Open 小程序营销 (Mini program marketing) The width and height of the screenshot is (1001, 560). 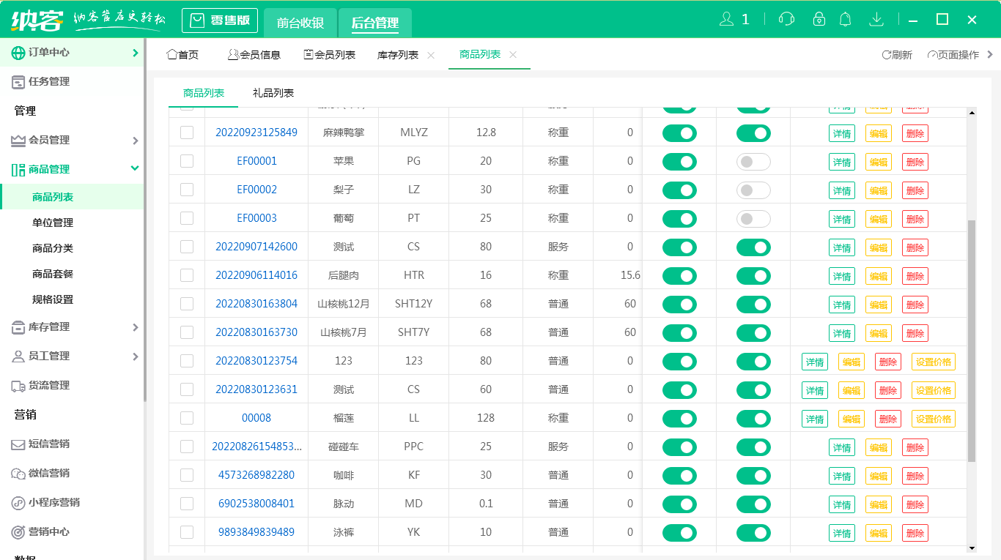click(56, 503)
